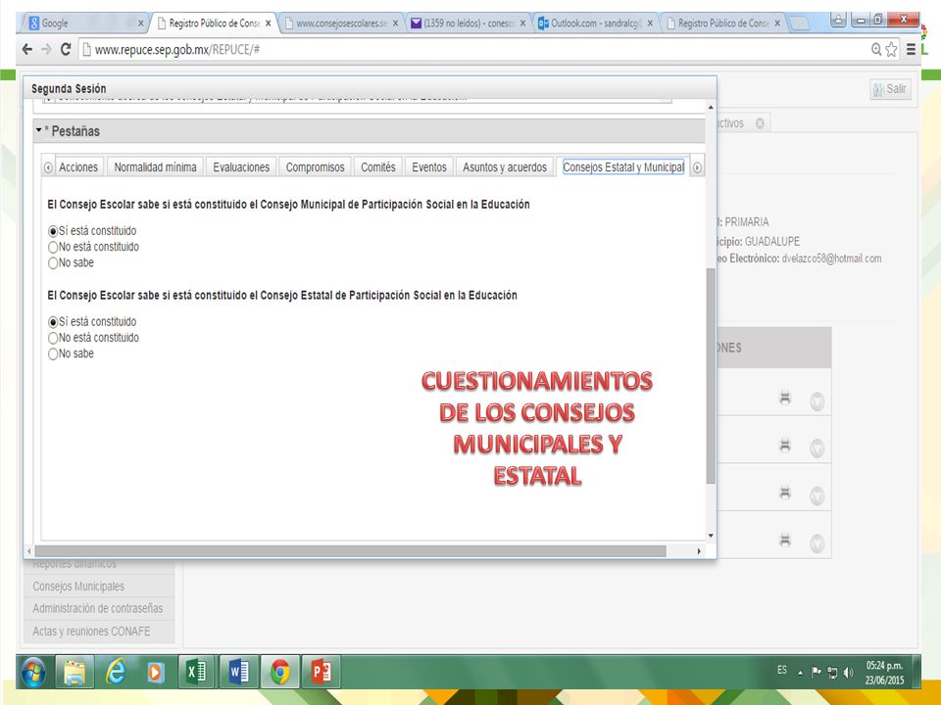Select 'Sí está constituido' for Consejo Municipal
This screenshot has height=705, width=941.
pyautogui.click(x=53, y=231)
